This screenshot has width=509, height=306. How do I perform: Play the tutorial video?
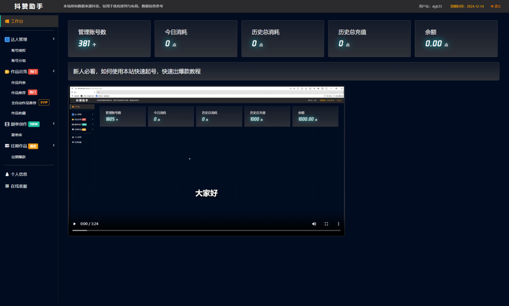tap(74, 224)
